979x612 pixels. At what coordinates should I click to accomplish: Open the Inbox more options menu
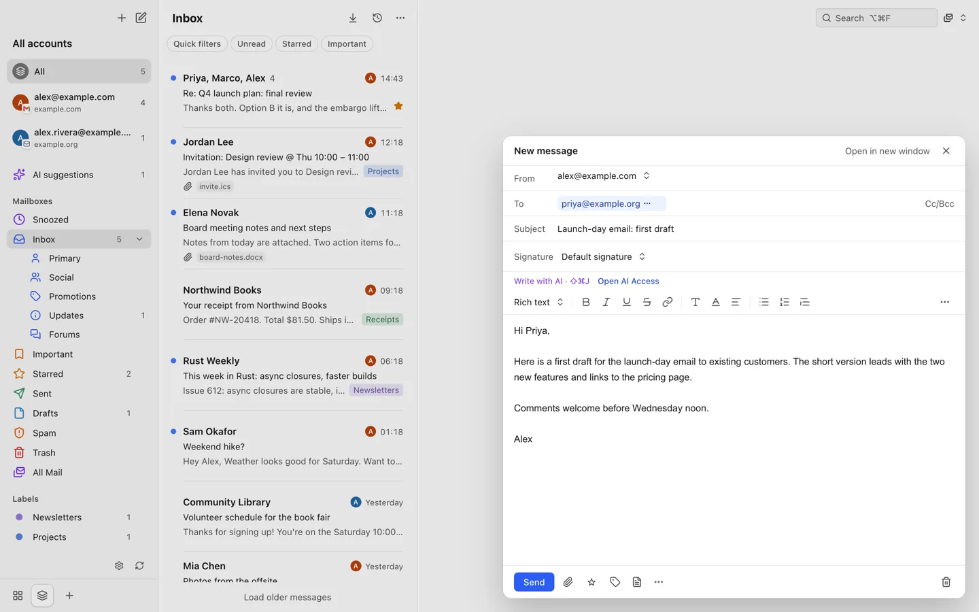[400, 18]
